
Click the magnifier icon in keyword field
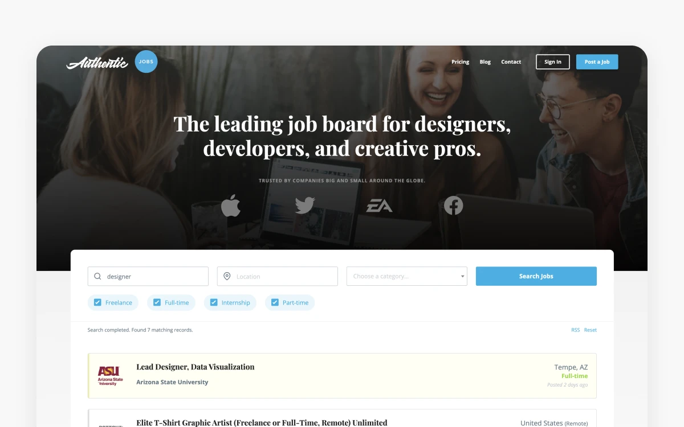coord(97,276)
